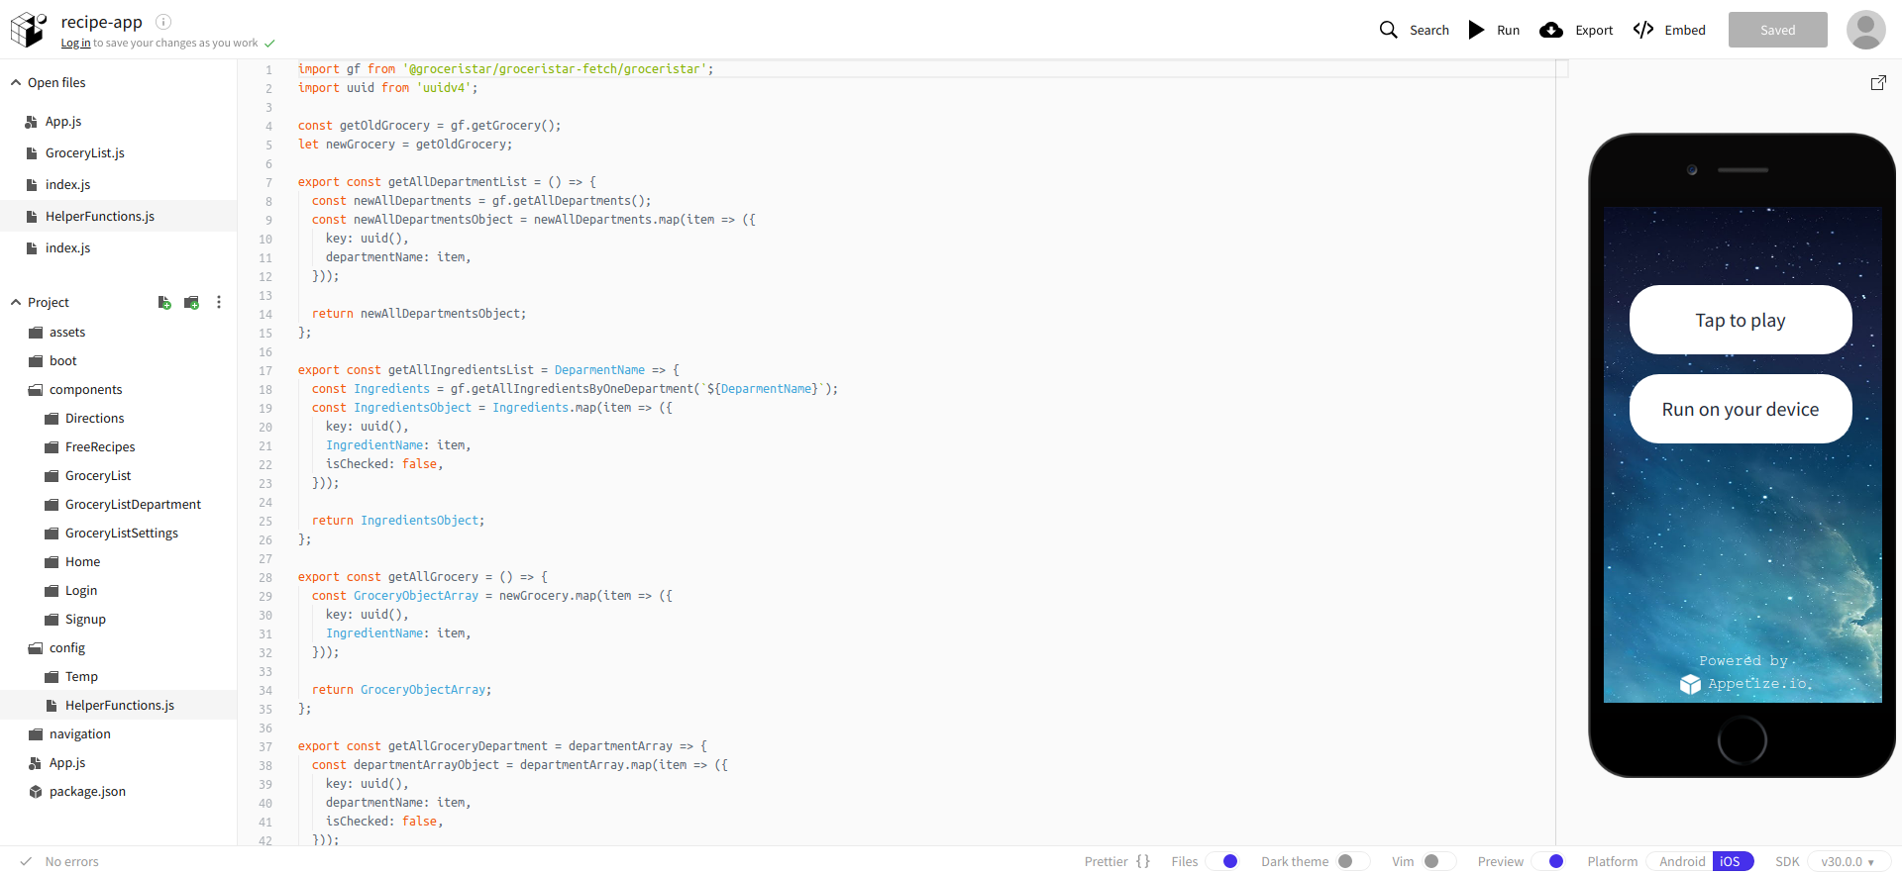
Task: Place cursor on the uuid import line
Action: 387,88
